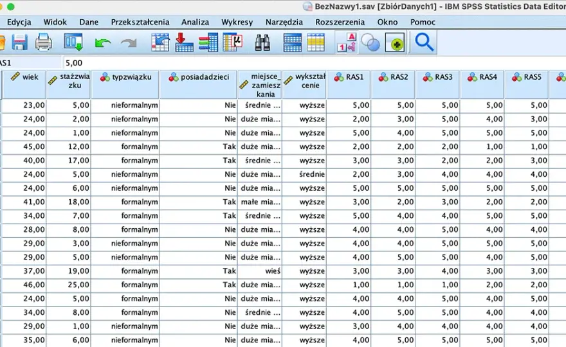Select the stażzwiązku column header
The image size is (566, 347).
[68, 84]
